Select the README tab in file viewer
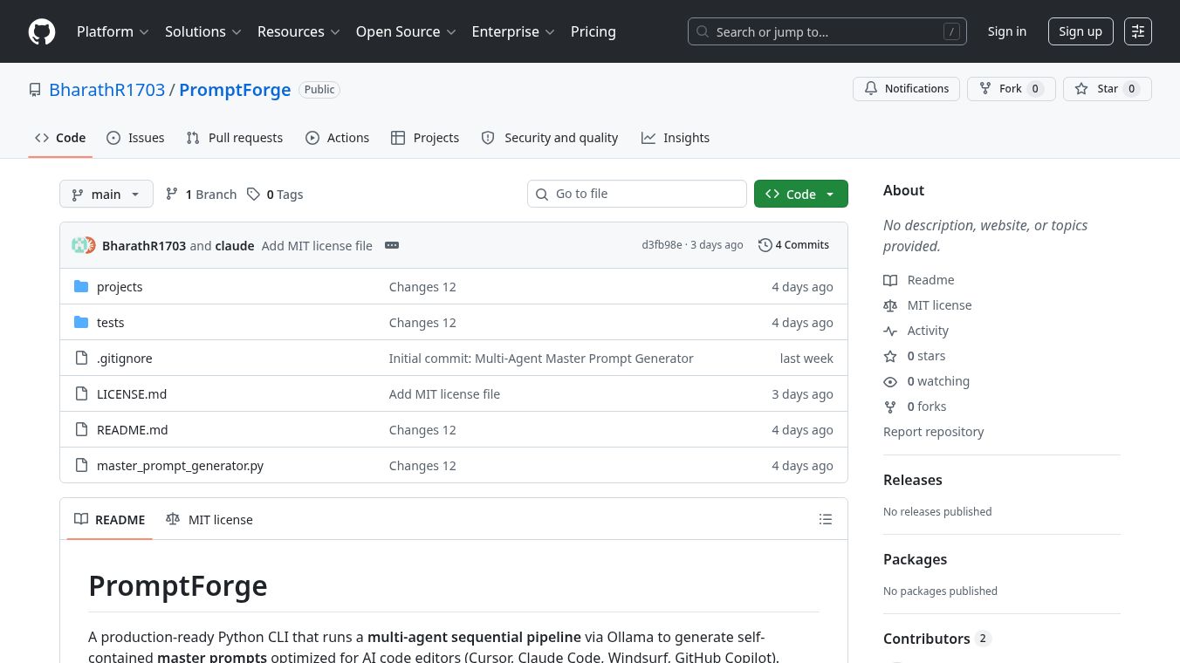 click(110, 519)
